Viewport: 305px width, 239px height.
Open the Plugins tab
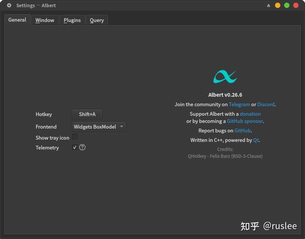coord(72,20)
